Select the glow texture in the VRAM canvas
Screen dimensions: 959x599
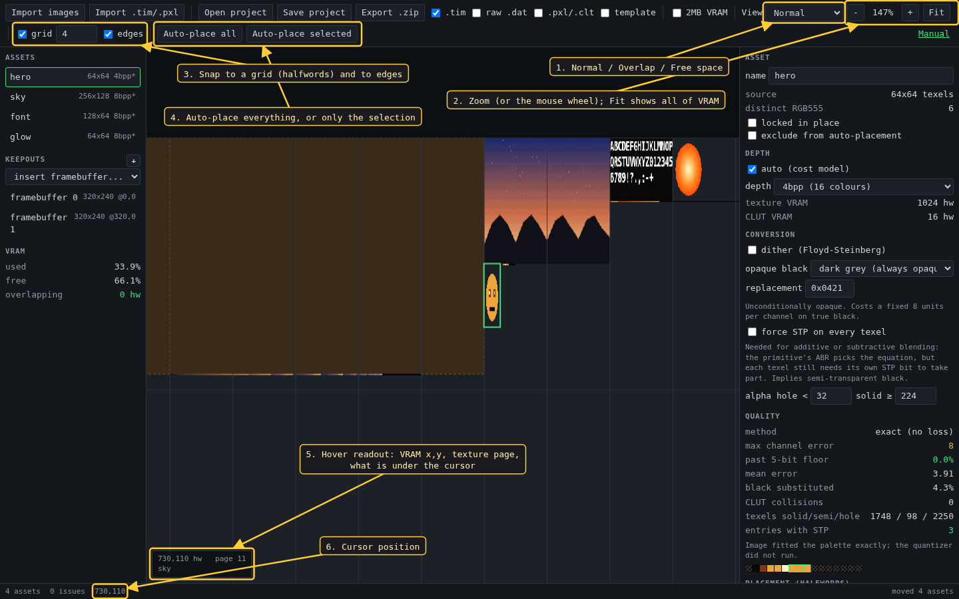coord(689,170)
